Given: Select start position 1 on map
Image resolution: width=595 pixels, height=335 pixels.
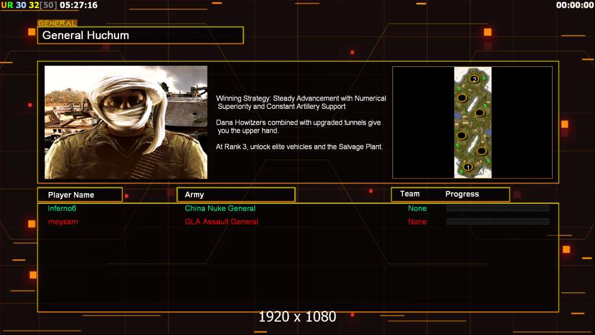Looking at the screenshot, I should (468, 167).
